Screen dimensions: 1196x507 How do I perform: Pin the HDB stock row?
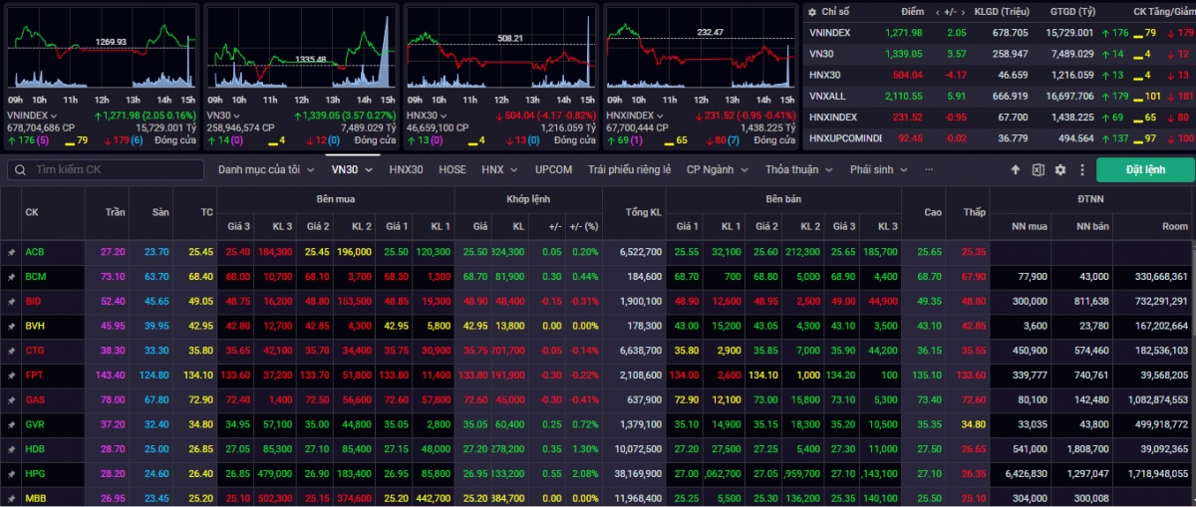11,449
